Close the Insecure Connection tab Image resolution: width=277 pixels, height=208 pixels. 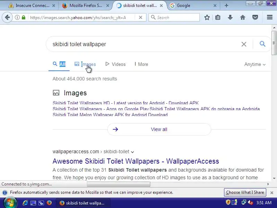click(x=54, y=6)
